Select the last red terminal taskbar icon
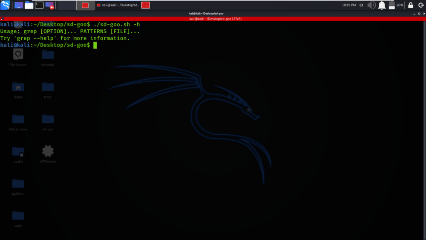Viewport: 426px width, 240px height. pyautogui.click(x=146, y=5)
